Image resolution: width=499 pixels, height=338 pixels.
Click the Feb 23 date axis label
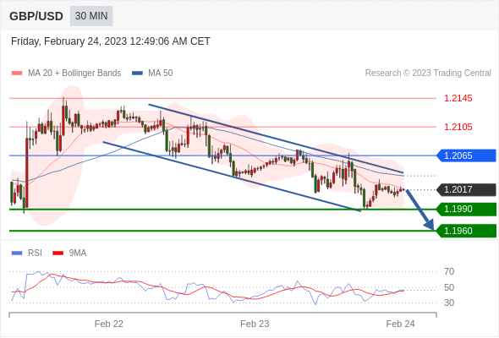click(255, 324)
